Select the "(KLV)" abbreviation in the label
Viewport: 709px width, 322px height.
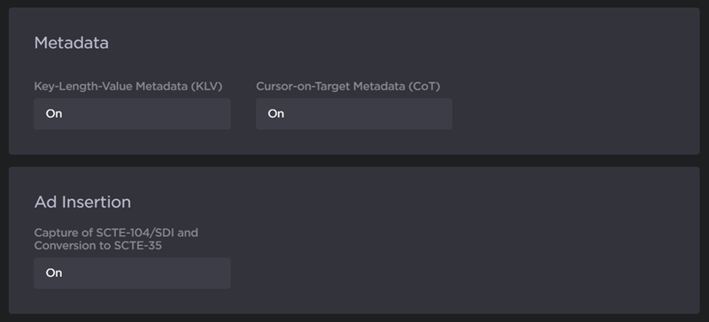[206, 87]
